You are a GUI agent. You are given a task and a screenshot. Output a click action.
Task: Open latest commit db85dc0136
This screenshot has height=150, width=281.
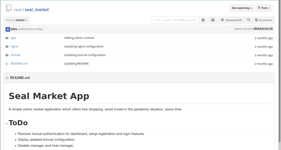pyautogui.click(x=263, y=29)
